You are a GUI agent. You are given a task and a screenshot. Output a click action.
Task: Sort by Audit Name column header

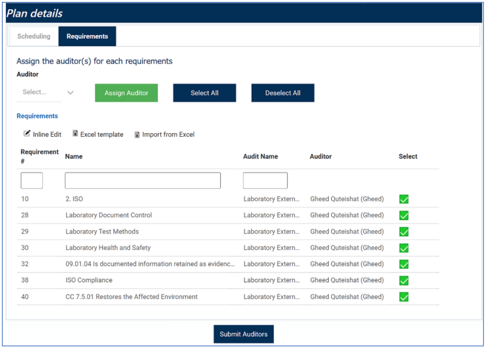point(260,156)
